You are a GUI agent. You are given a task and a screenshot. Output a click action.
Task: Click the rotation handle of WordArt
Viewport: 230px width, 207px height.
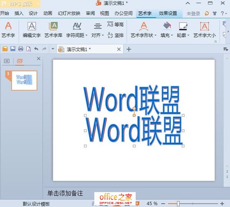click(134, 109)
